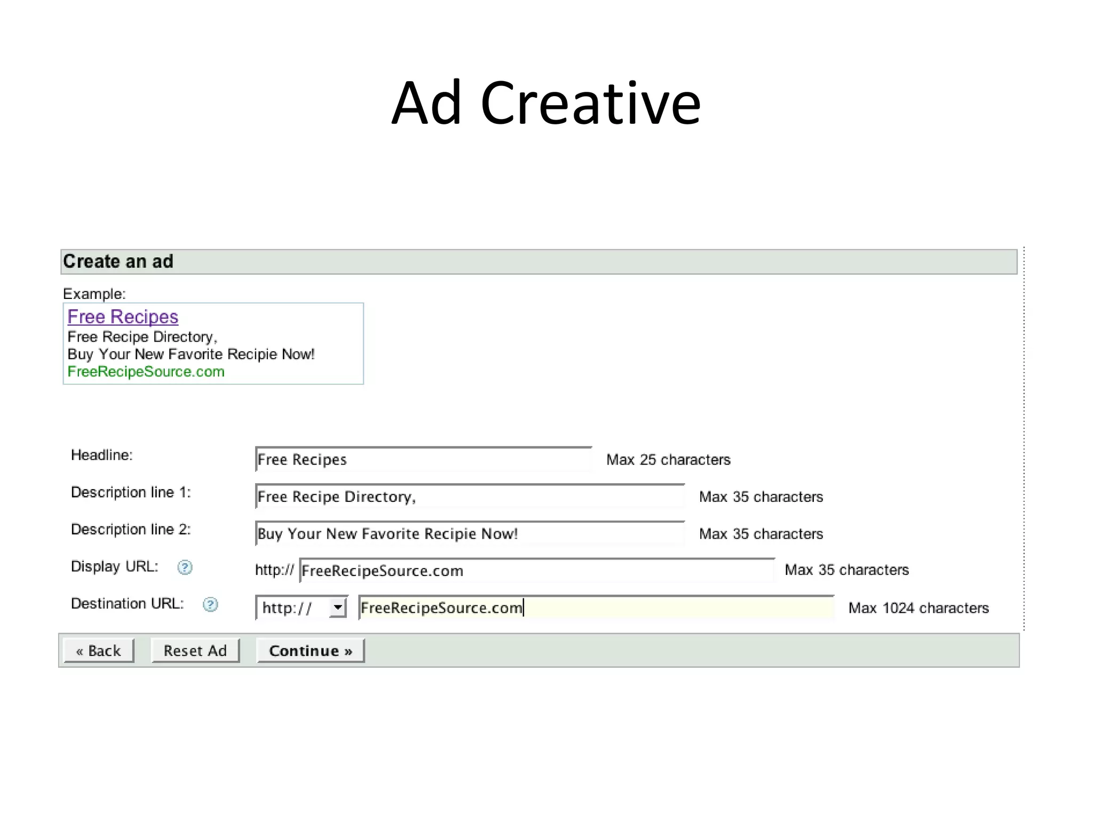Click 'Buy Your New Favorite Recipie Now!' example line
This screenshot has height=820, width=1093.
191,354
